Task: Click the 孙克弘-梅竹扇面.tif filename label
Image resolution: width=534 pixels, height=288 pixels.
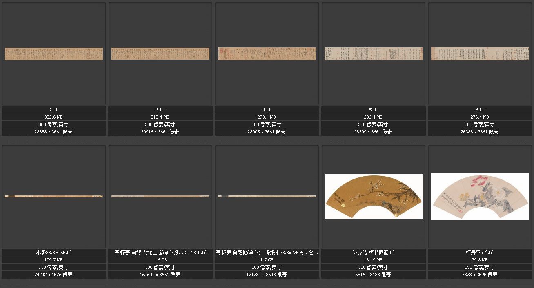Action: [374, 253]
